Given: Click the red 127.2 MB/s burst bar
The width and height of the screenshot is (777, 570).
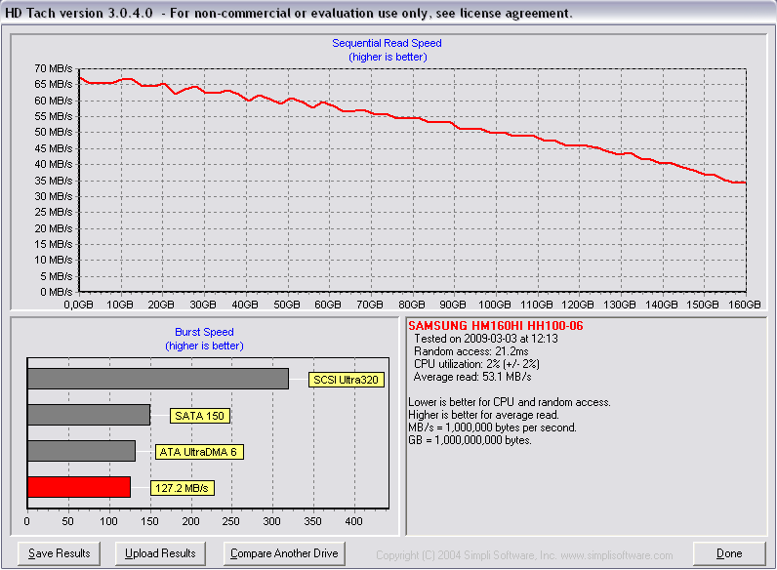Looking at the screenshot, I should [78, 487].
